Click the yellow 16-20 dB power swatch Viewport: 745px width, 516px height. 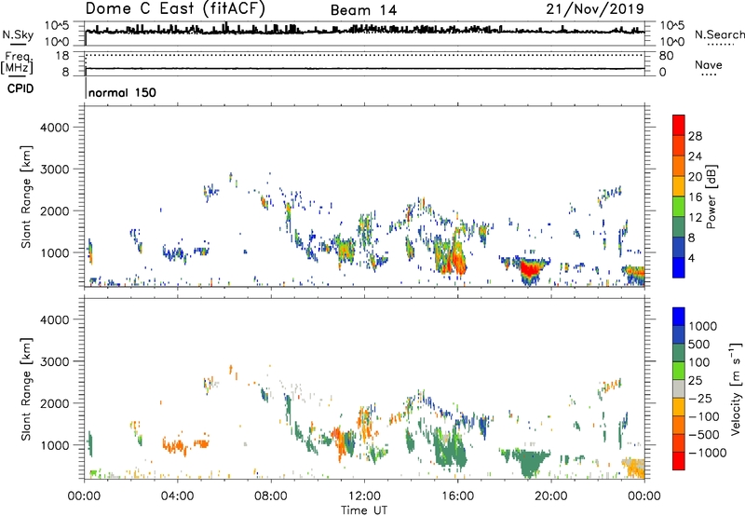pos(679,185)
